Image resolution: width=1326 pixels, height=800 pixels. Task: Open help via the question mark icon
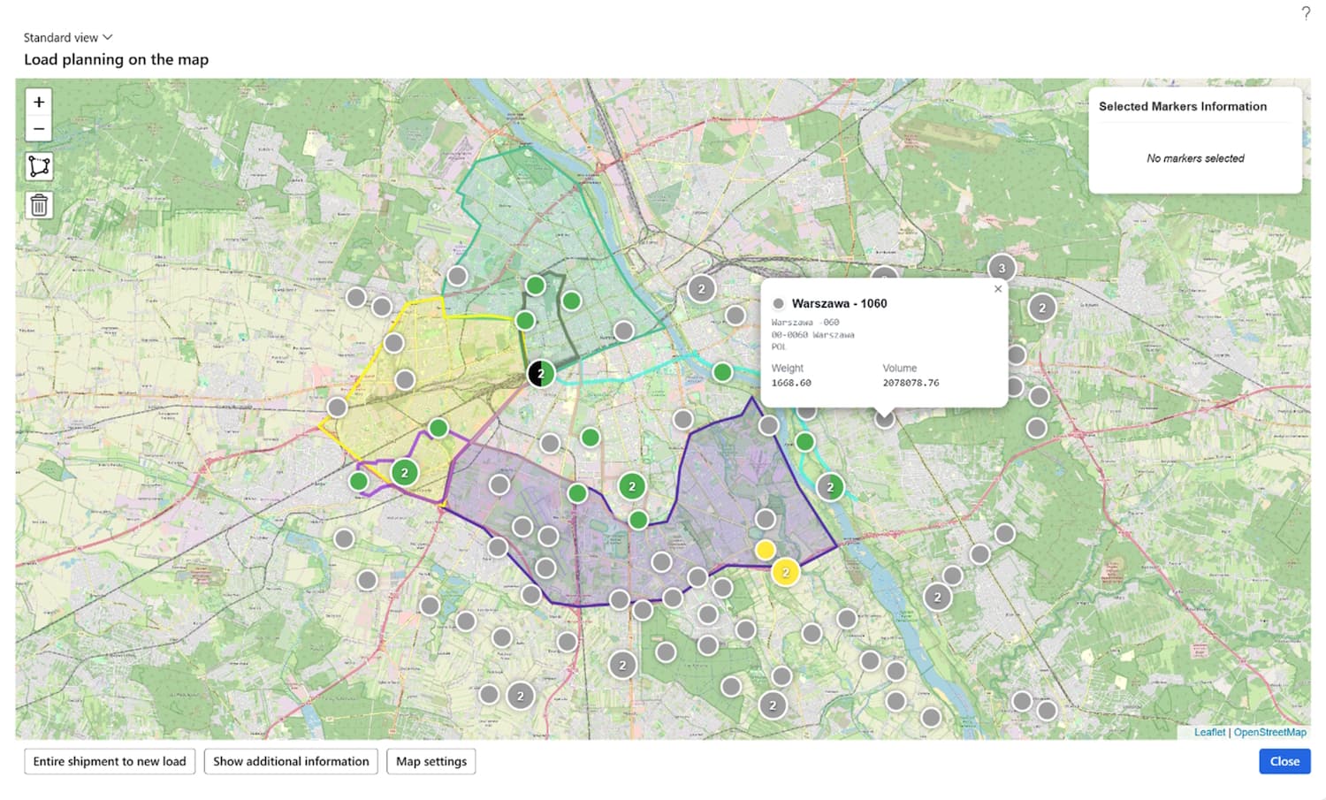point(1306,13)
